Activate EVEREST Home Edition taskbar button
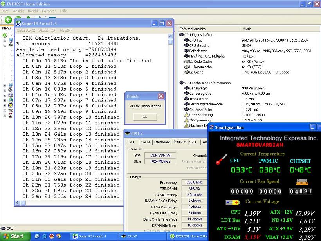The image size is (321, 241). coord(188,236)
